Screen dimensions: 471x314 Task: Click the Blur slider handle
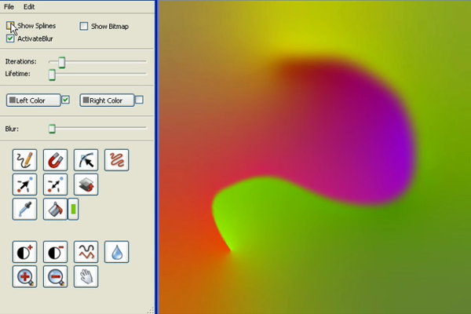click(x=52, y=129)
